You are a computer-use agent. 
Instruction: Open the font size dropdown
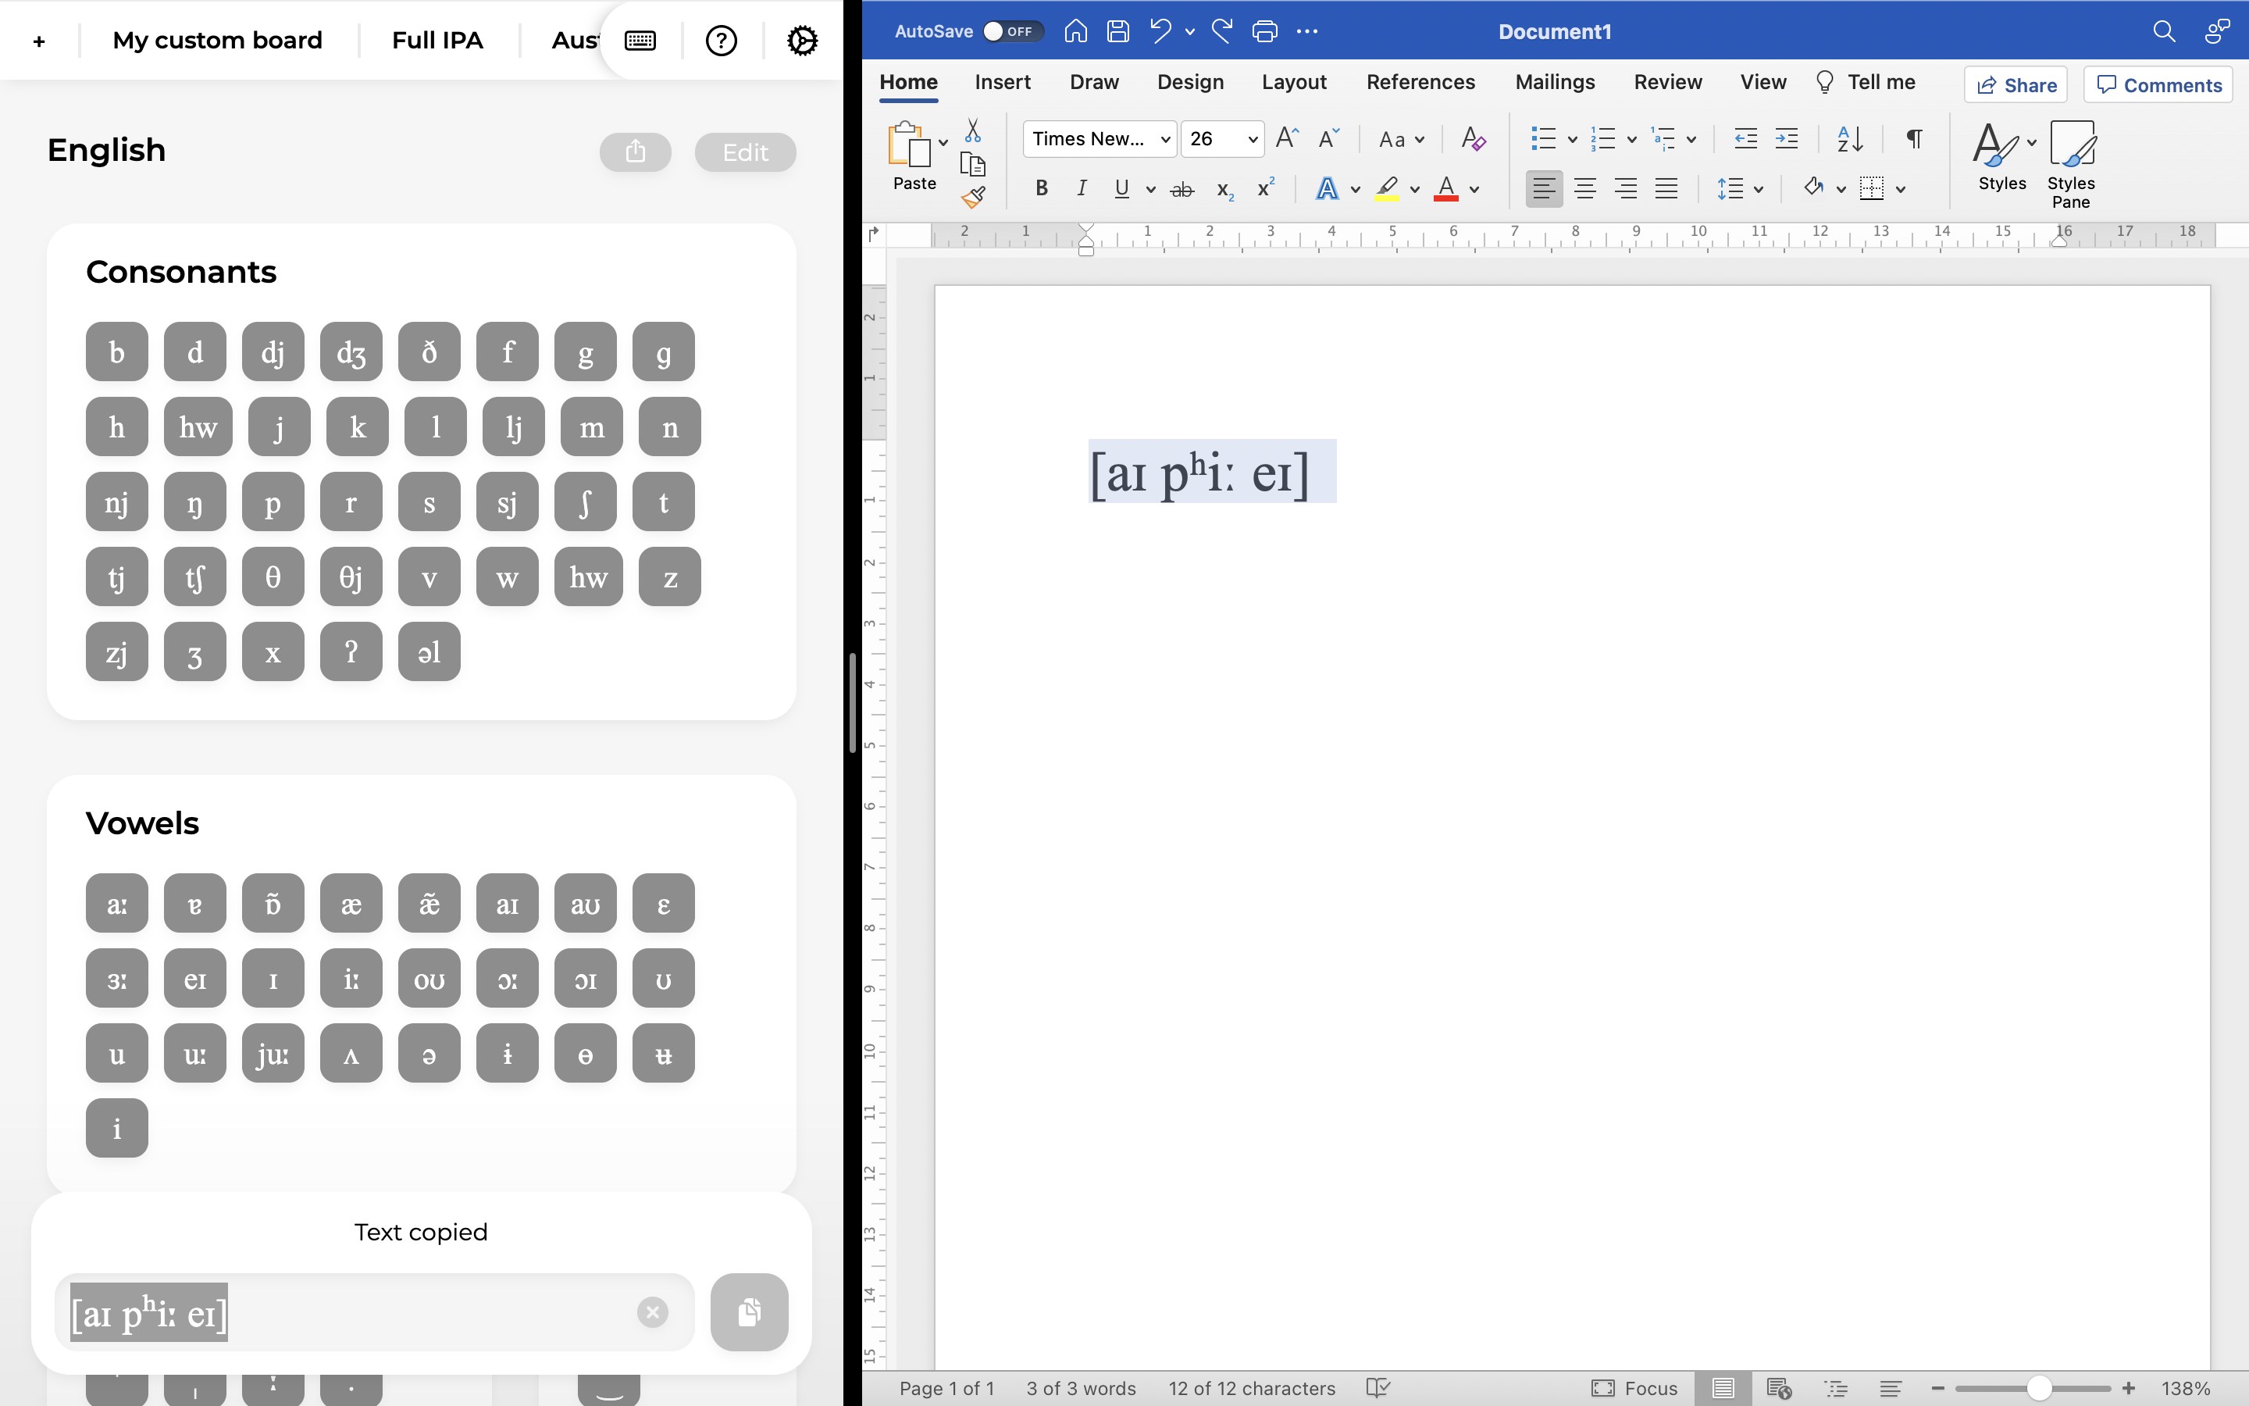point(1252,140)
